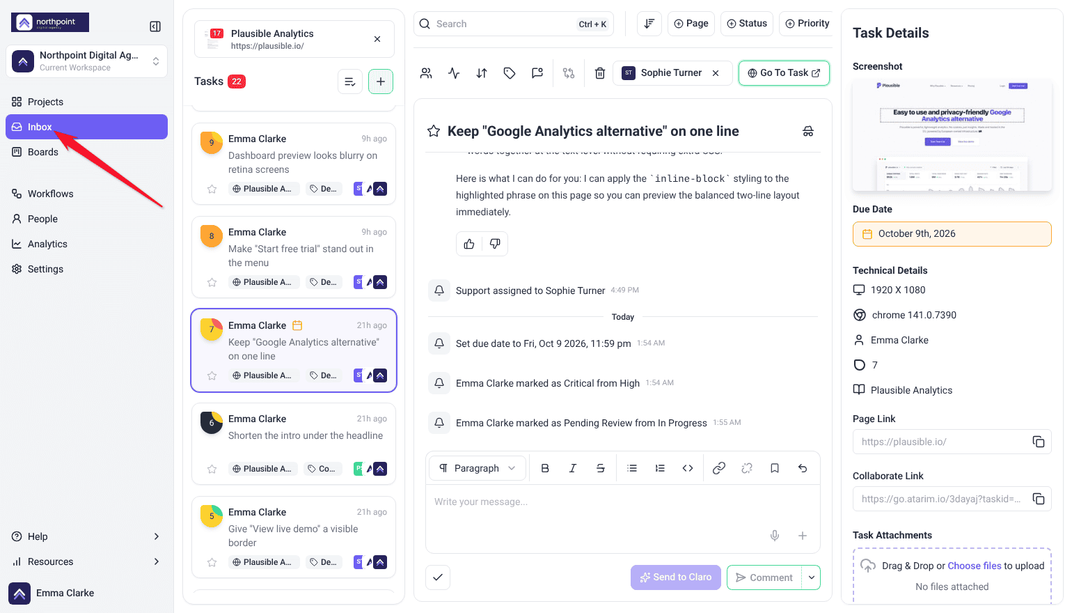
Task: Star the "Shorten the intro" task
Action: (212, 469)
